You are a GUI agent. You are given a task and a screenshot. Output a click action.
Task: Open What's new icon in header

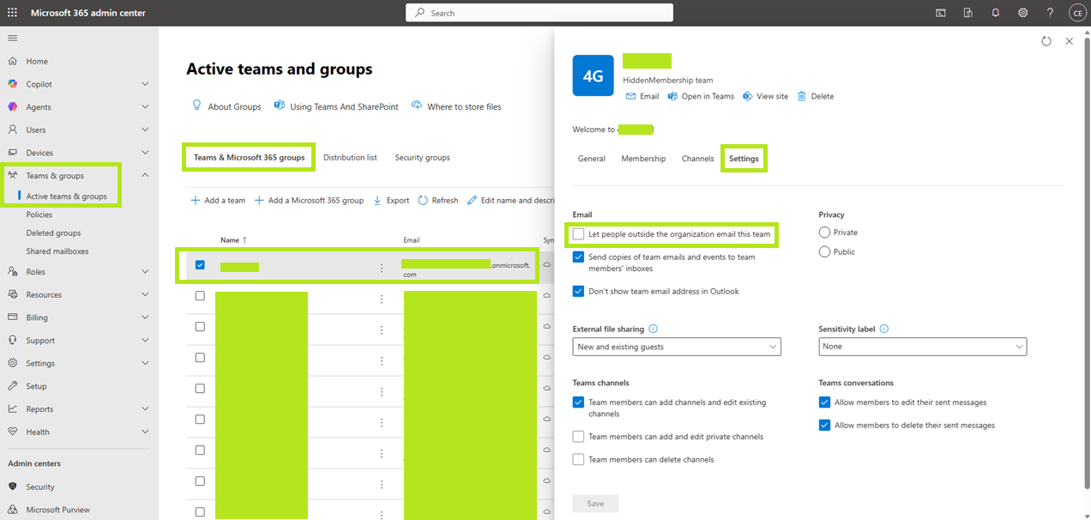pyautogui.click(x=968, y=13)
